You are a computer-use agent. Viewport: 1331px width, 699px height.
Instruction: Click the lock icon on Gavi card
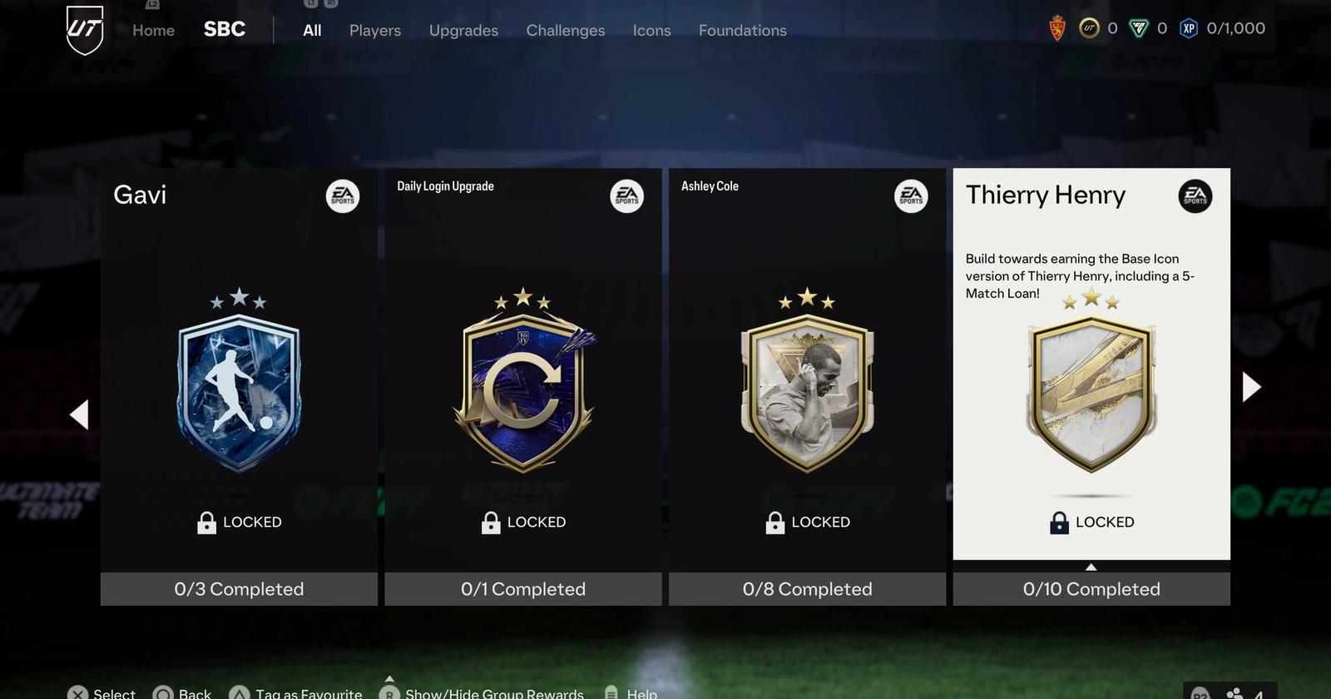point(206,523)
